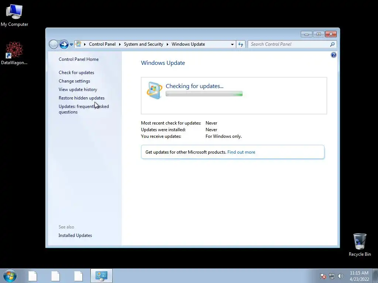Image resolution: width=378 pixels, height=283 pixels.
Task: Select Windows Update breadcrumb
Action: (x=188, y=44)
